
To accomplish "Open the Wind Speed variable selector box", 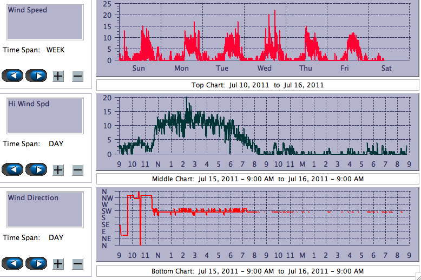I will click(45, 22).
